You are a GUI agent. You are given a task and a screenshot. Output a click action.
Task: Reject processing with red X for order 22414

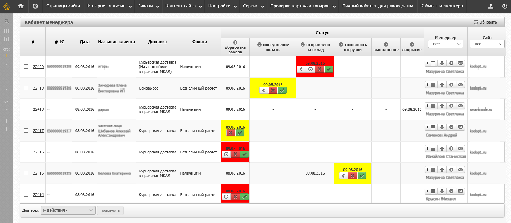coord(235,197)
